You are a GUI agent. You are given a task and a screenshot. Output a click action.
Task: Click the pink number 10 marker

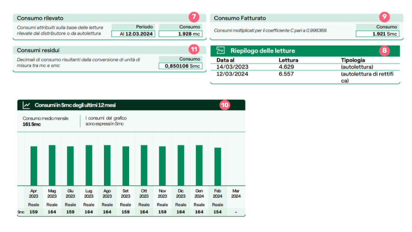(x=225, y=105)
